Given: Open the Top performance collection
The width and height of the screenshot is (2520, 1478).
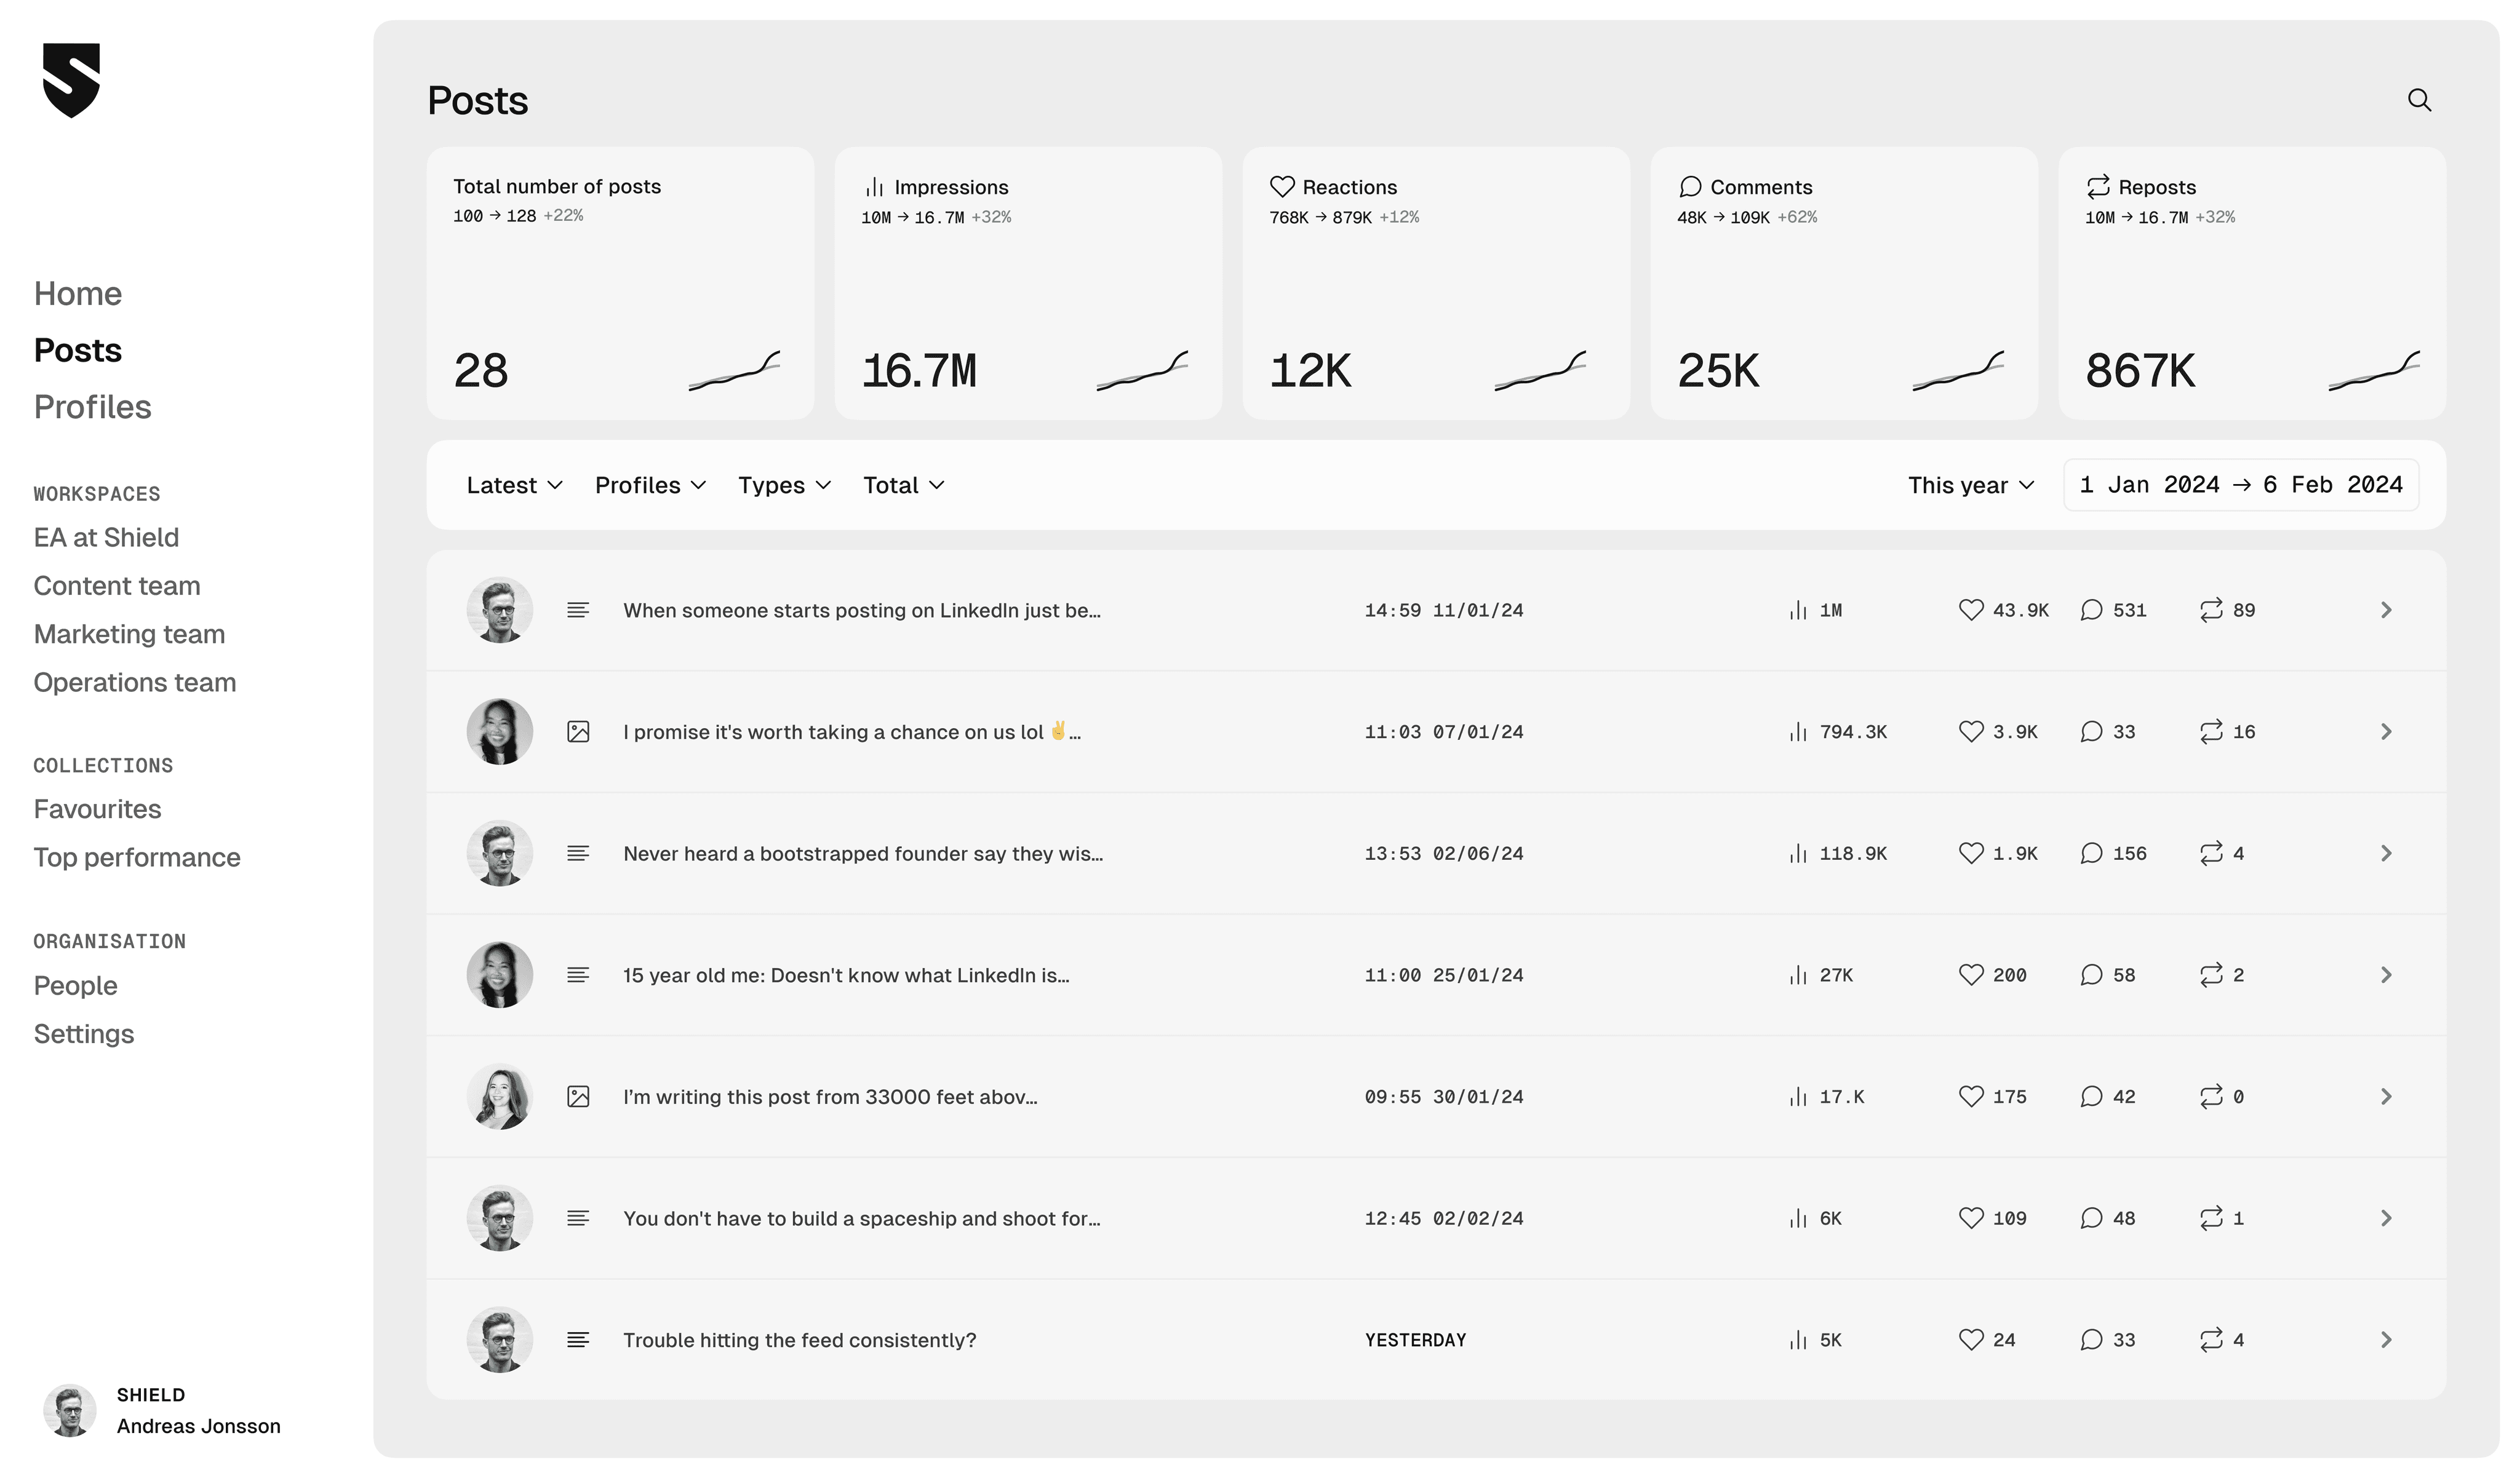Looking at the screenshot, I should click(x=137, y=857).
